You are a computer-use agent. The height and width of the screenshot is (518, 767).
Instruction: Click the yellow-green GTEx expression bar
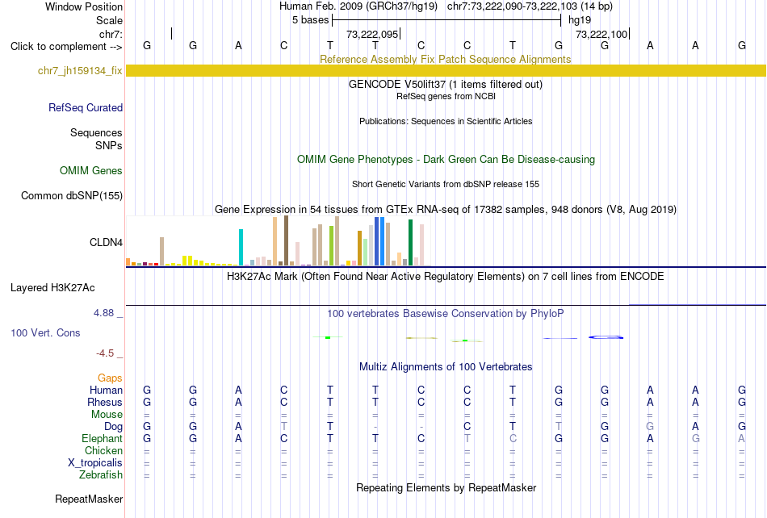(331, 246)
